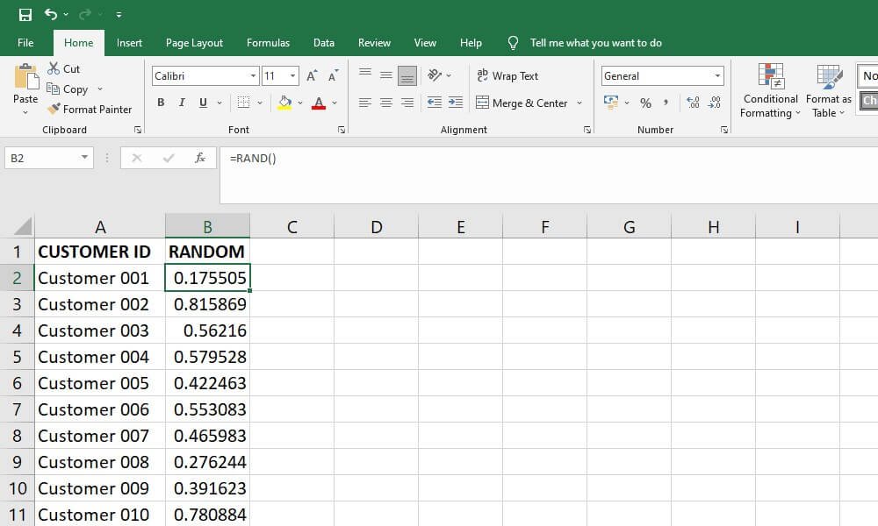Activate the Format Painter
Image resolution: width=878 pixels, height=526 pixels.
pyautogui.click(x=90, y=109)
